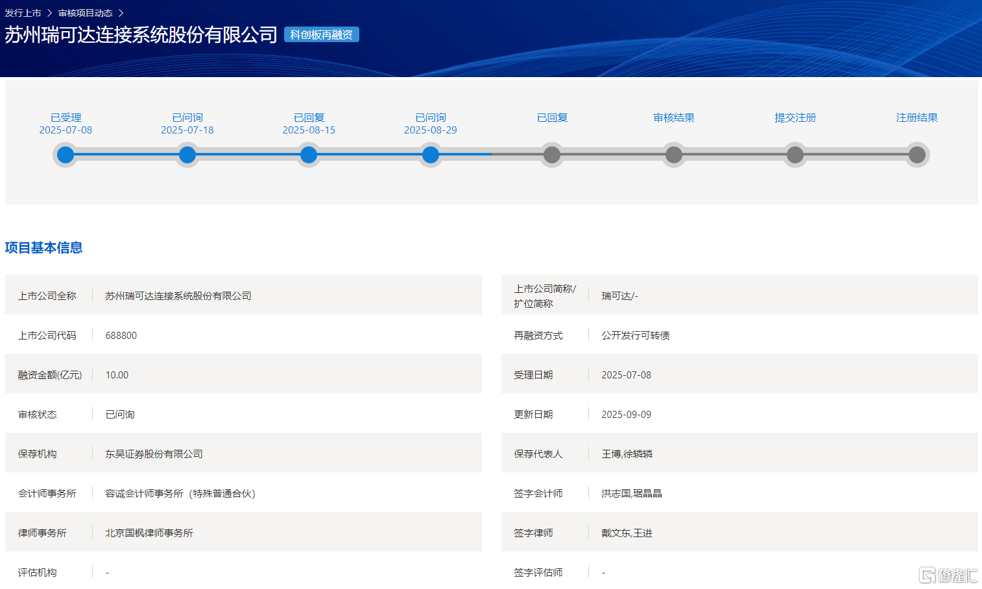Click the 上市公司代码 field label
982x589 pixels.
[47, 335]
